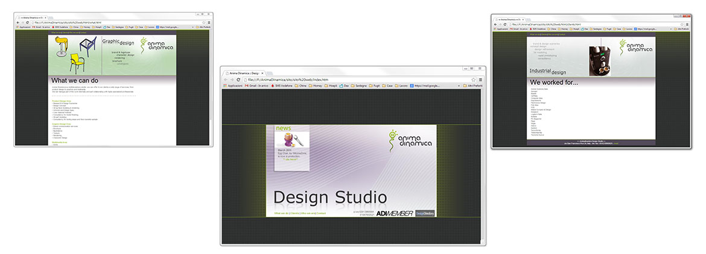Click We worked for heading

tap(554, 82)
